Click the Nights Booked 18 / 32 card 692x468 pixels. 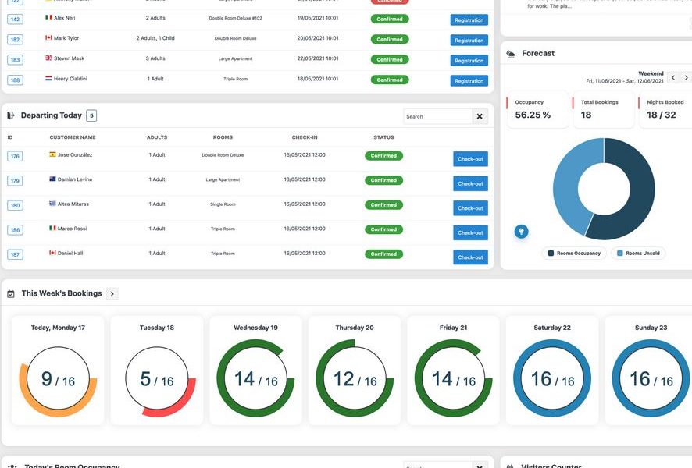(x=666, y=110)
